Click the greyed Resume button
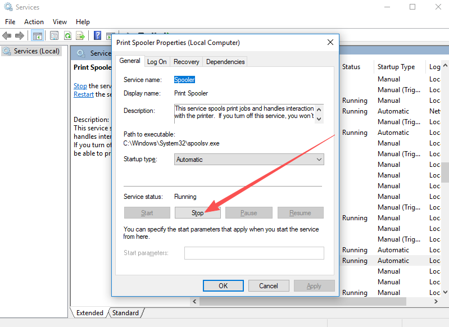This screenshot has height=327, width=449. [x=300, y=213]
